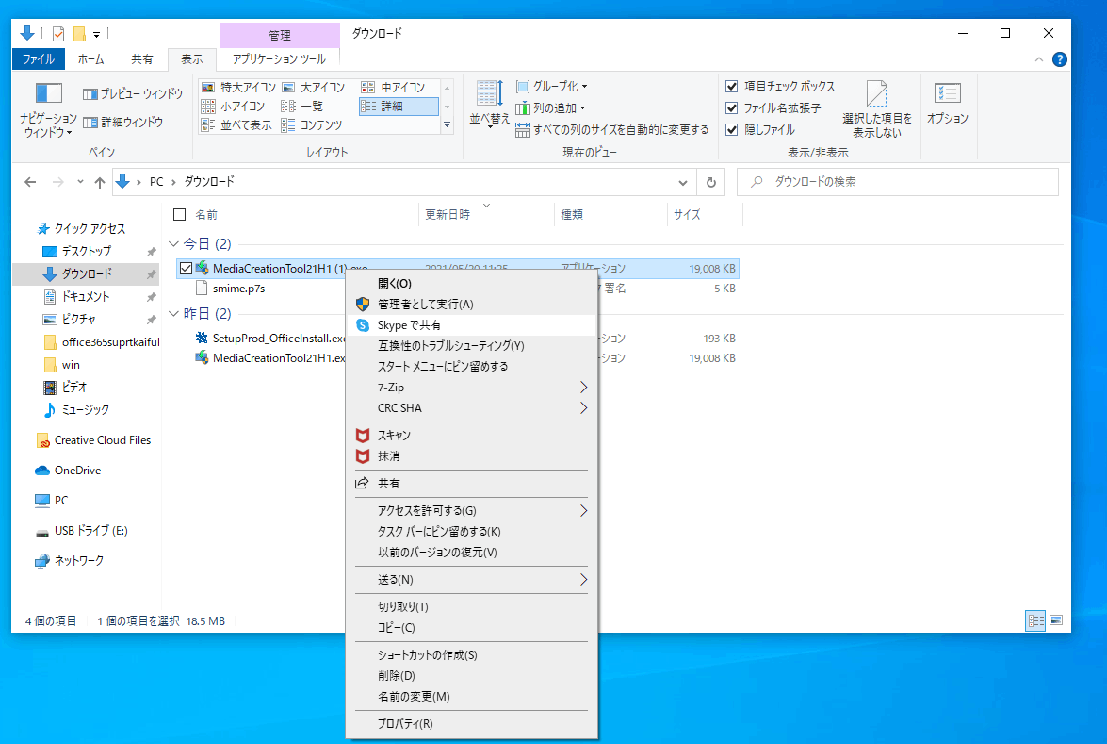
Task: Open the グループ化 dropdown
Action: click(x=552, y=86)
